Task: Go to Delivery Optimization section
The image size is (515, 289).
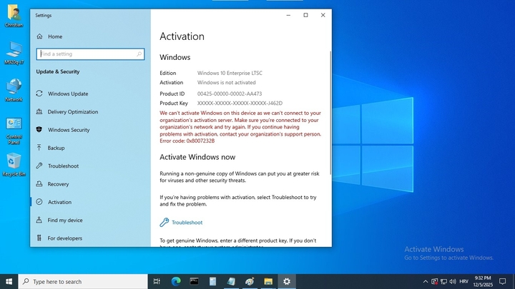Action: tap(72, 111)
